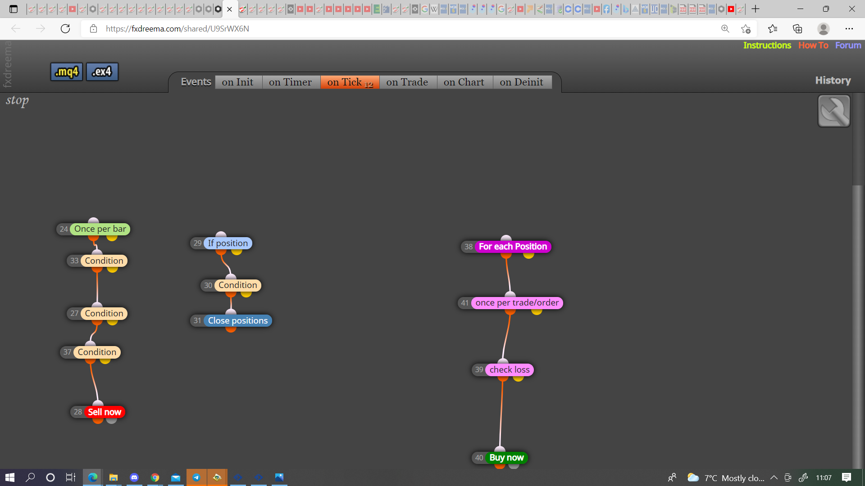Select Condition block 30
The image size is (865, 486).
(x=238, y=285)
